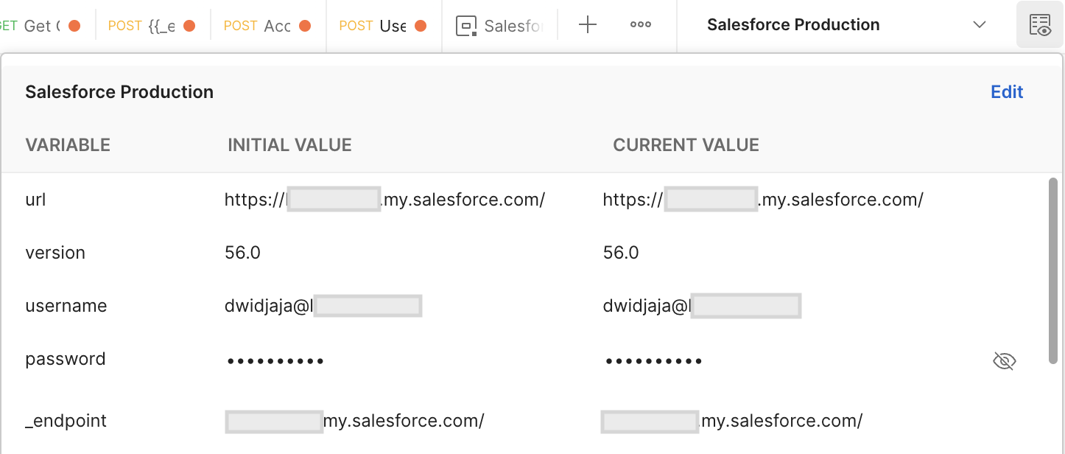Reveal the hidden password value with the eye toggle
Viewport: 1065px width, 454px height.
pos(1004,360)
